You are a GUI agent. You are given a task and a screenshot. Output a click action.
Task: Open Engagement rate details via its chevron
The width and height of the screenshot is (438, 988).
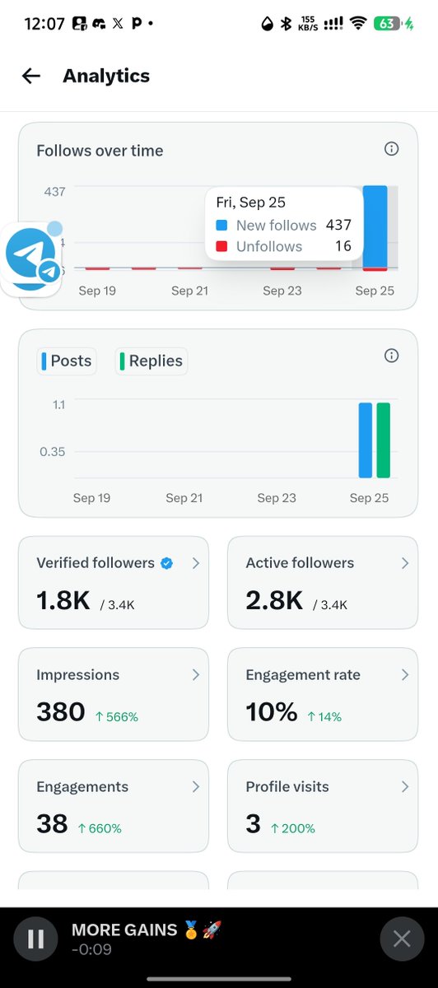click(x=405, y=674)
